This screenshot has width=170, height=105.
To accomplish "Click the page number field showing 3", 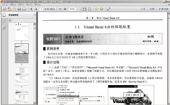I will [41, 9].
